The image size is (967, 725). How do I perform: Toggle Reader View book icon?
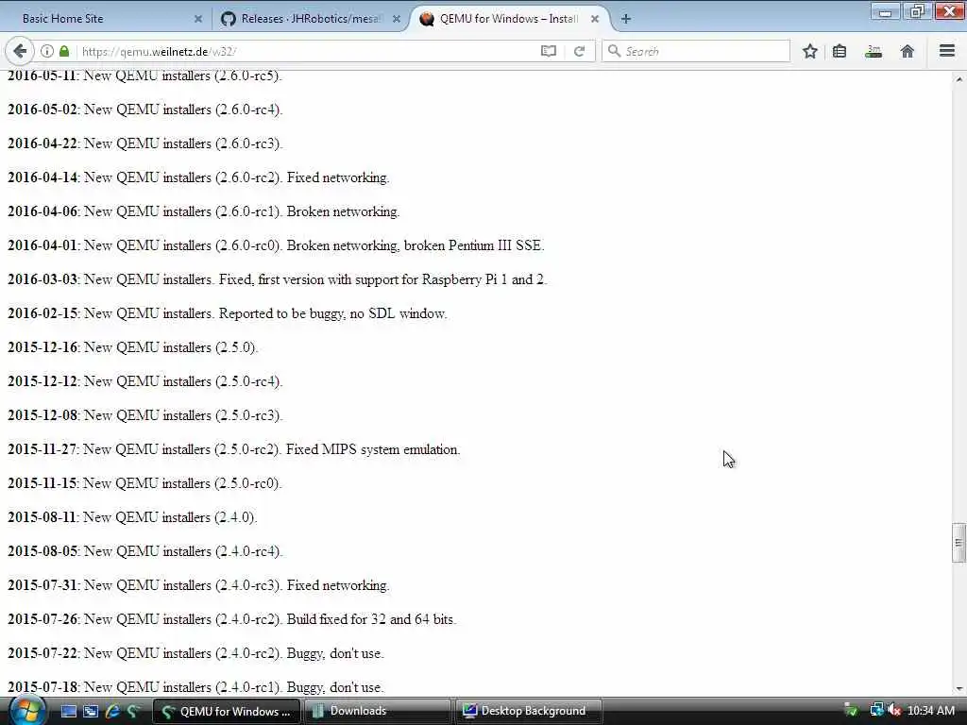[549, 51]
